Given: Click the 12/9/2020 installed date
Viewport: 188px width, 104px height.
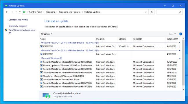Looking at the screenshot, I should click(x=172, y=69).
